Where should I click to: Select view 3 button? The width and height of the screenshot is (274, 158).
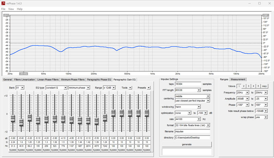coord(249,86)
